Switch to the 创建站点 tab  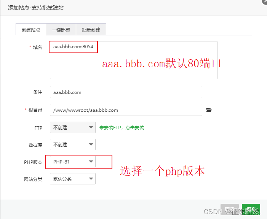pos(31,29)
